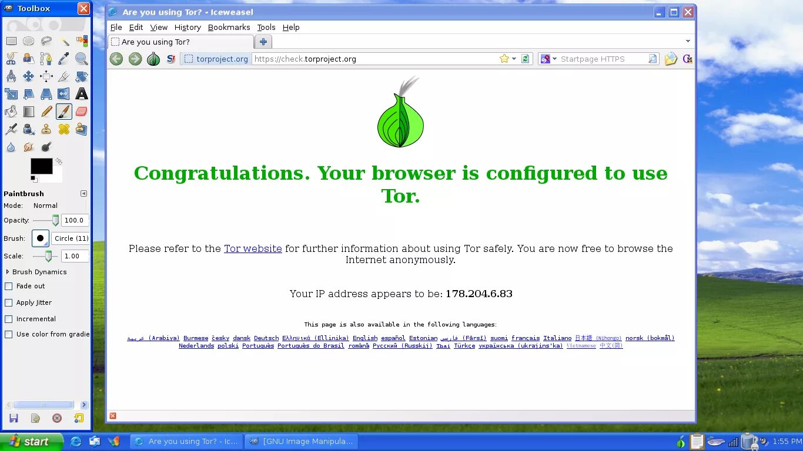The height and width of the screenshot is (451, 803).
Task: Select the Ellipse Select tool
Action: pos(28,41)
